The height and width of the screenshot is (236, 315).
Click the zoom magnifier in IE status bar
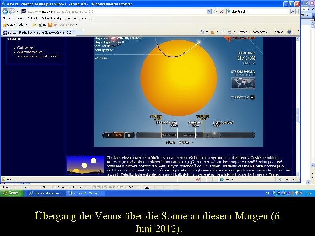tap(280, 180)
